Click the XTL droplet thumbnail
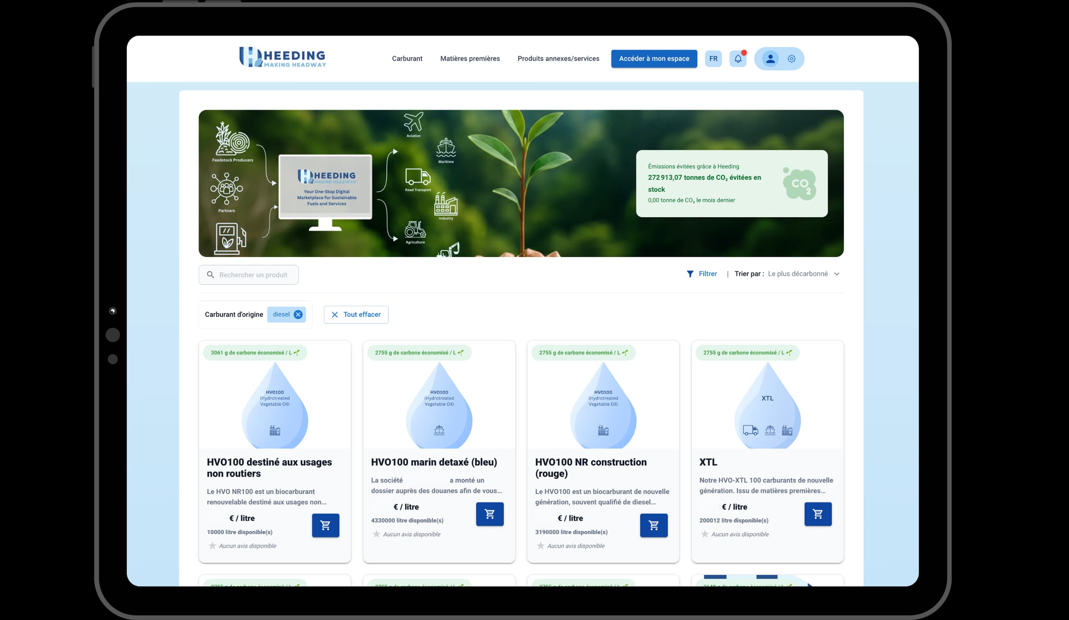Viewport: 1069px width, 620px height. coord(767,405)
